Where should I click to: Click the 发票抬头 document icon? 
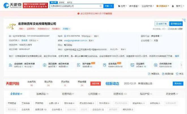pyautogui.click(x=149, y=74)
